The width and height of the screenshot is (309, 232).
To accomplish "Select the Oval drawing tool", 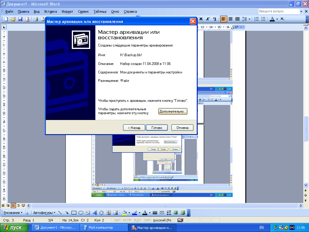I will click(x=81, y=213).
